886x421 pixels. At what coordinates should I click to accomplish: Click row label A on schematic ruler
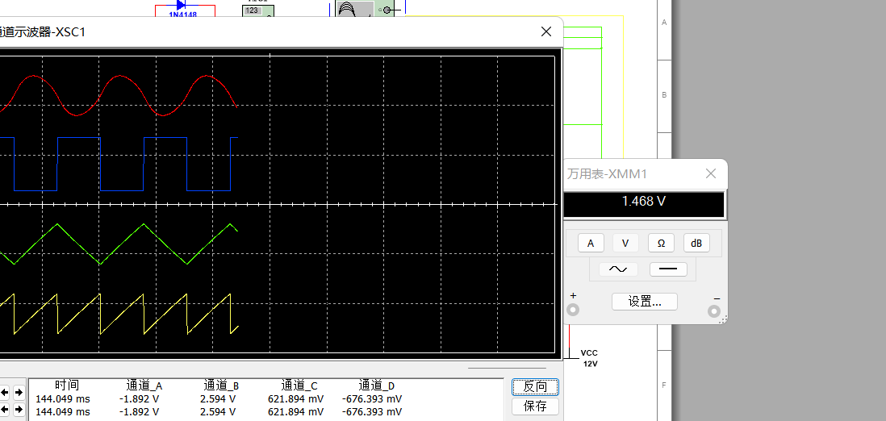click(x=665, y=23)
